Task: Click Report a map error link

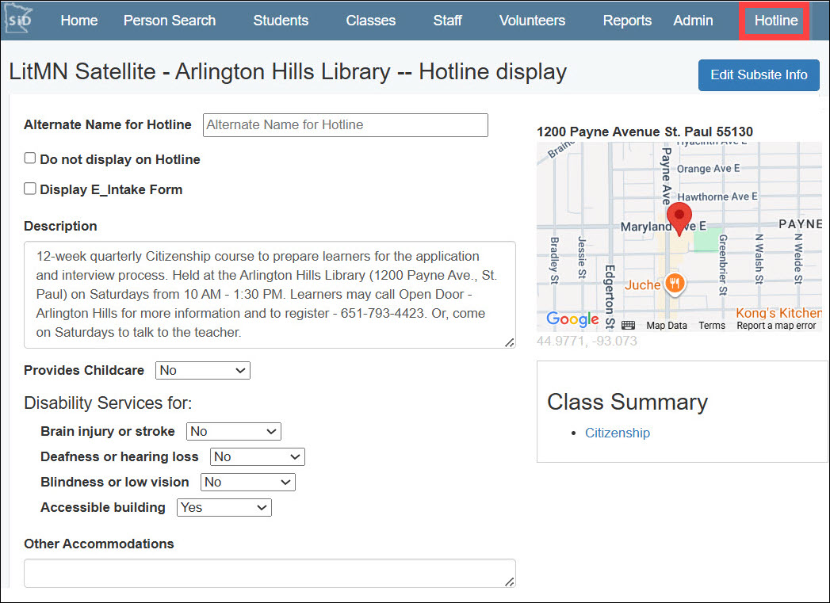Action: 775,326
